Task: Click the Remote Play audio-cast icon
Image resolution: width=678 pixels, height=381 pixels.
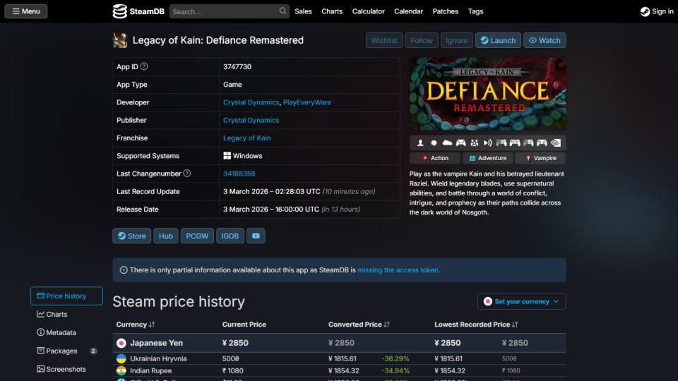Action: [x=487, y=143]
